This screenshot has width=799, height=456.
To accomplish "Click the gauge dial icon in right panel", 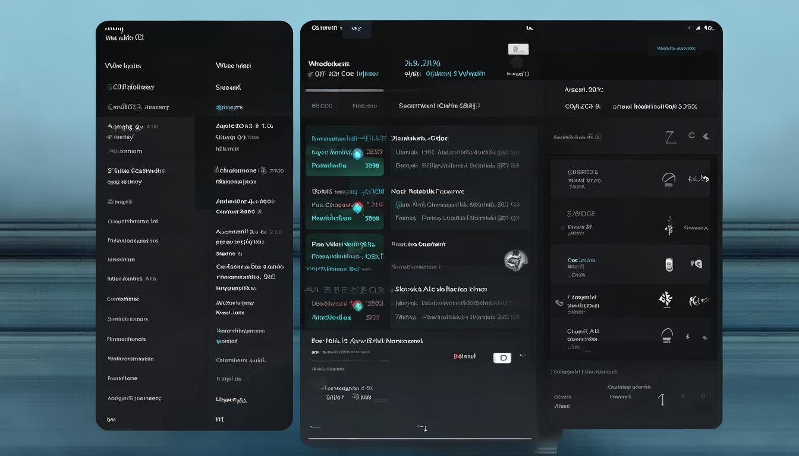I will coord(669,179).
